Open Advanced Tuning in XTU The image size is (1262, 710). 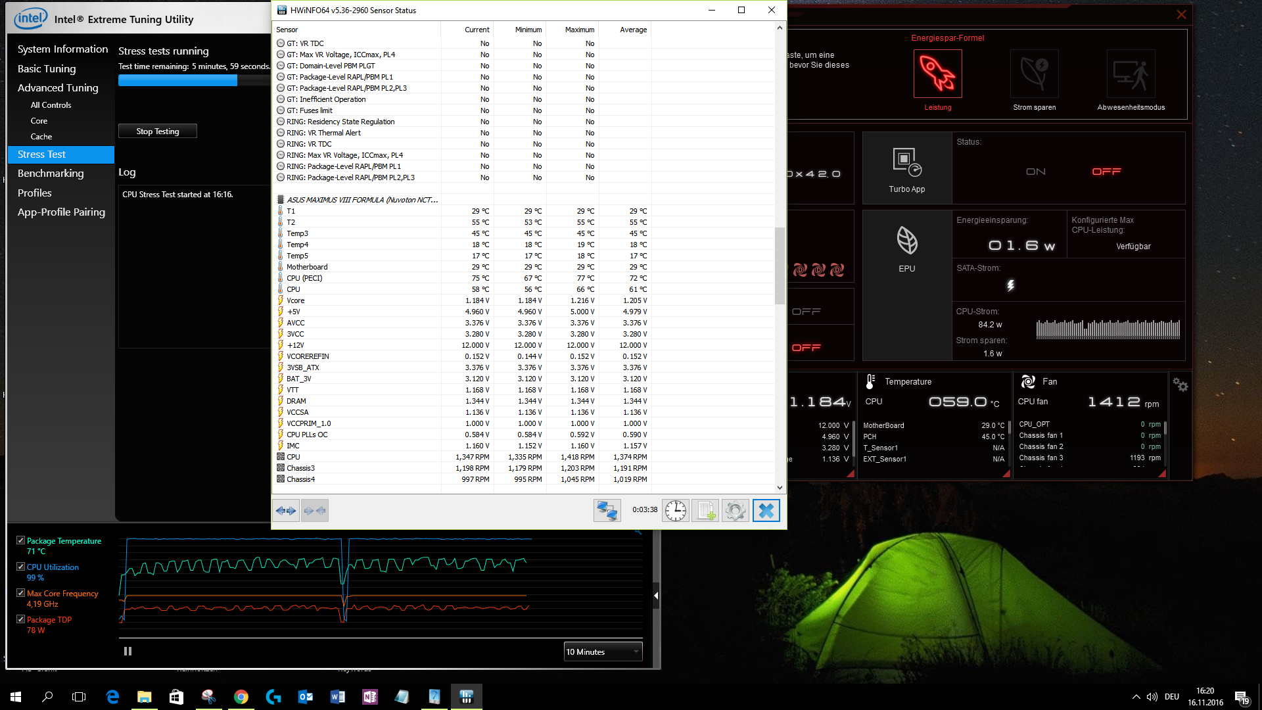point(58,87)
